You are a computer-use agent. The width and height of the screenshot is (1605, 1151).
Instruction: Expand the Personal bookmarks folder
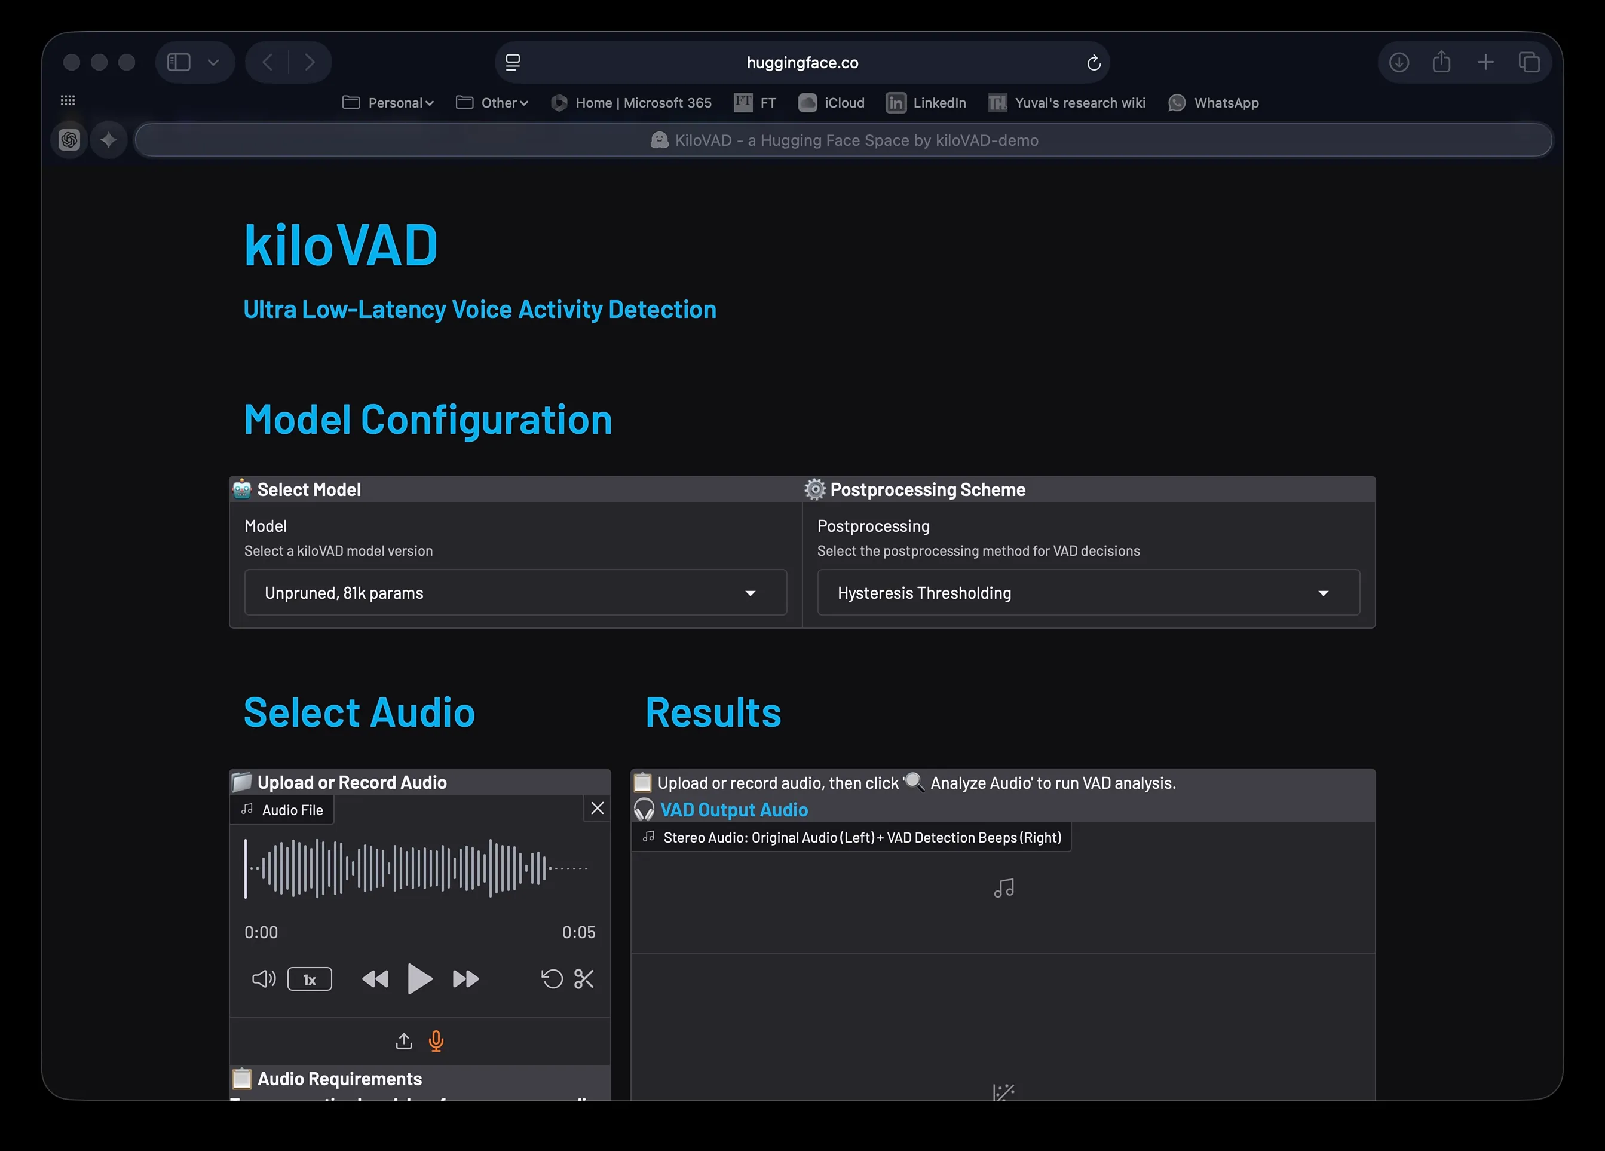pyautogui.click(x=388, y=103)
